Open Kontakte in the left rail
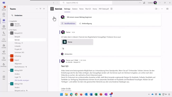The image size is (172, 97). pos(4,46)
